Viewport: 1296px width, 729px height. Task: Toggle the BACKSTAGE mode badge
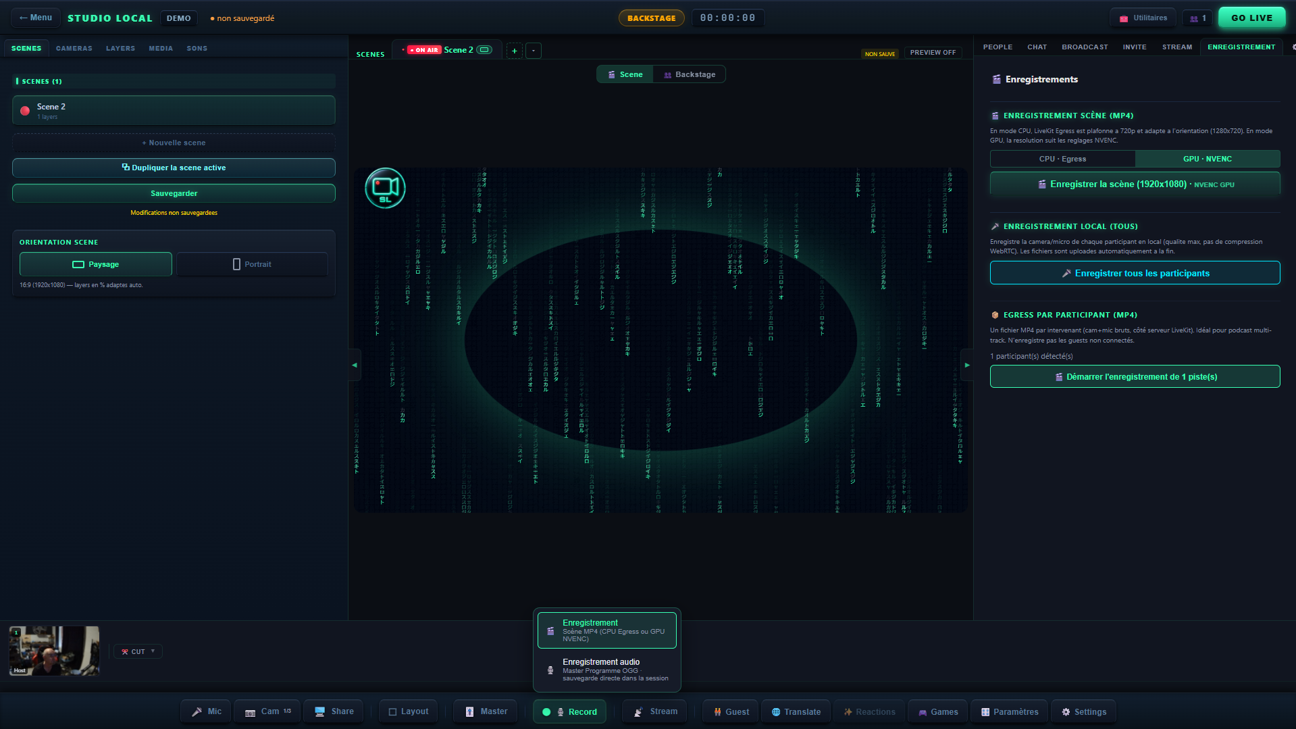[651, 18]
